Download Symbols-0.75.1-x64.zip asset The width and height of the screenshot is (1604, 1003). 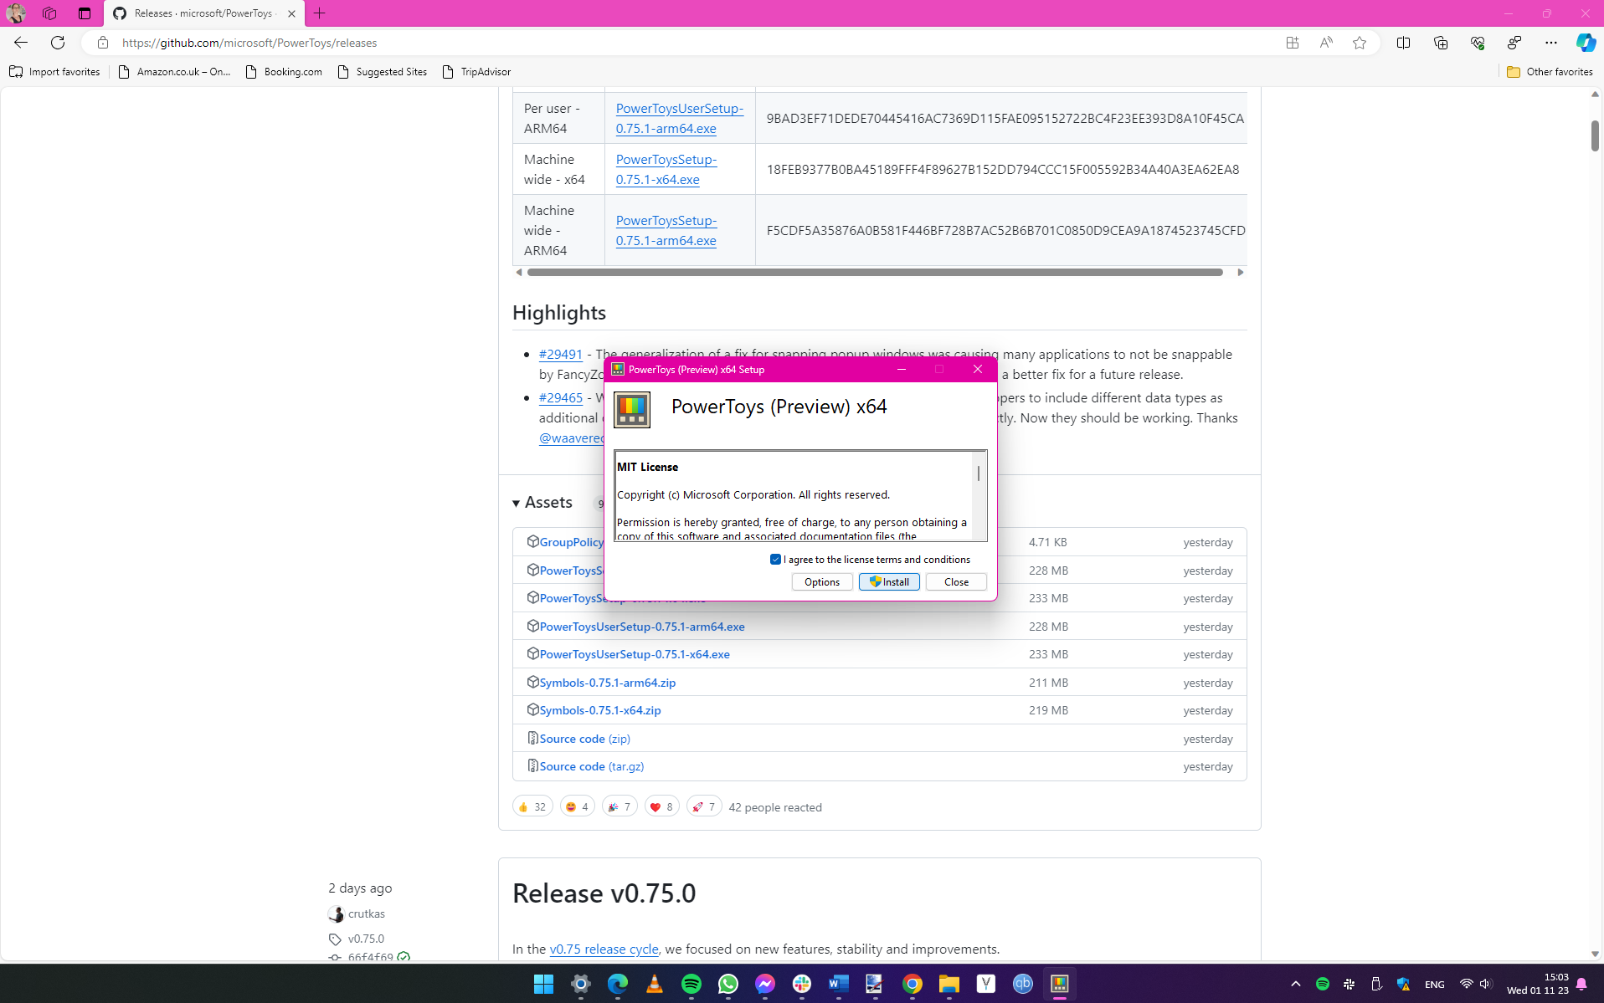[x=600, y=710]
